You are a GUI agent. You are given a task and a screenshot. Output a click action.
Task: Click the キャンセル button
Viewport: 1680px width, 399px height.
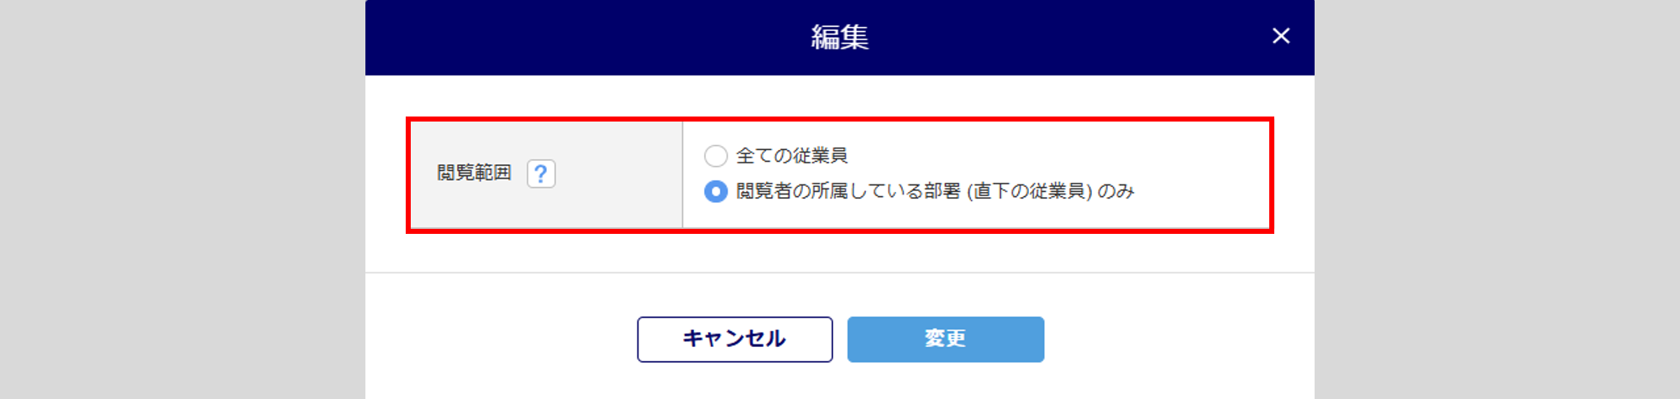point(735,339)
